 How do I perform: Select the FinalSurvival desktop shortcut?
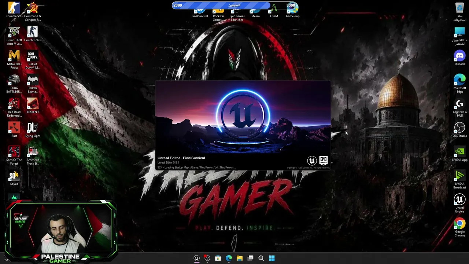click(x=200, y=13)
